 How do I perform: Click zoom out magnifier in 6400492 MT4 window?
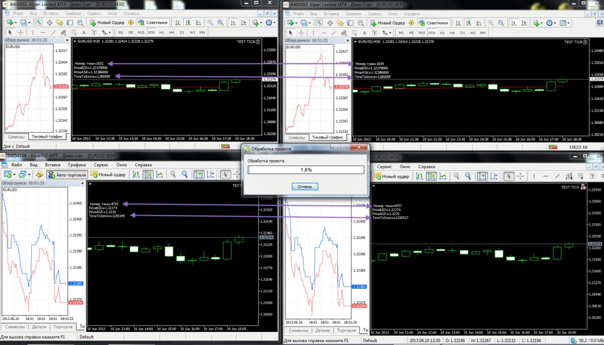tap(500, 23)
